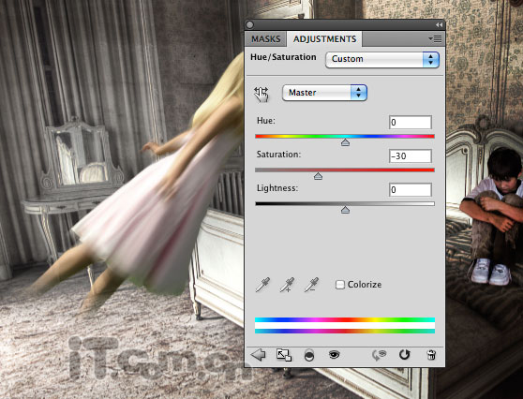Select the on-image targeted adjustment hand tool

click(261, 94)
